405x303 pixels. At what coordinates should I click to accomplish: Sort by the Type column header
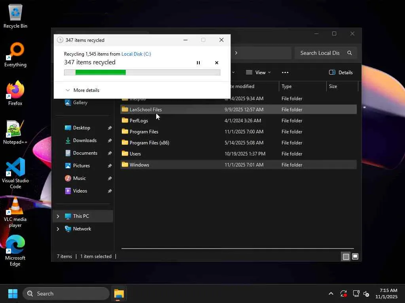pyautogui.click(x=303, y=86)
